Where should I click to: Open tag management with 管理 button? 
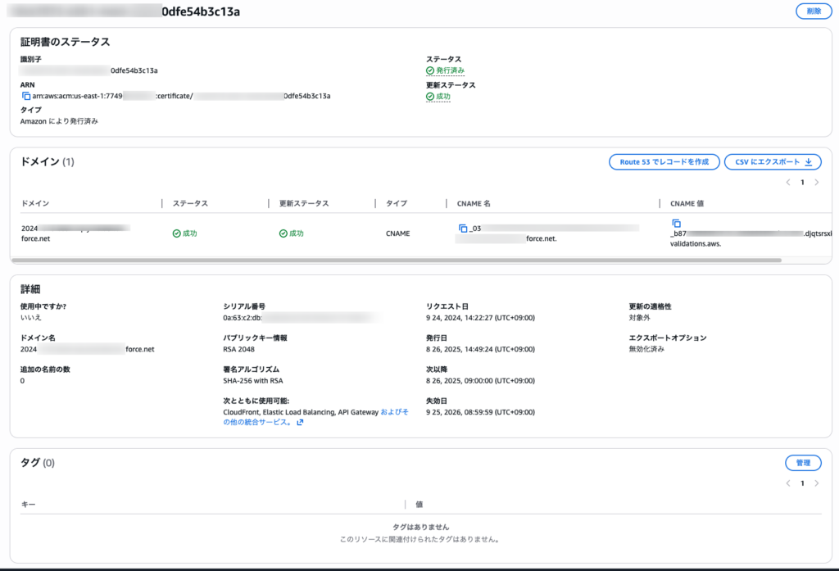click(802, 463)
